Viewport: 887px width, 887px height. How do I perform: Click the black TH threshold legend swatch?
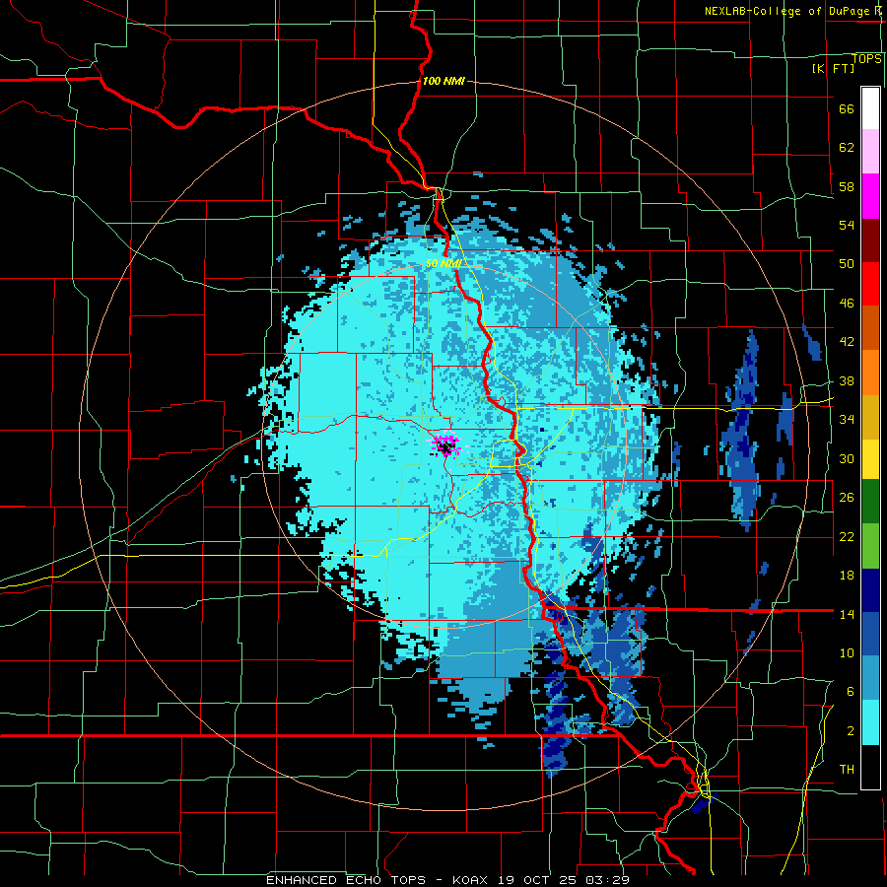tap(870, 767)
